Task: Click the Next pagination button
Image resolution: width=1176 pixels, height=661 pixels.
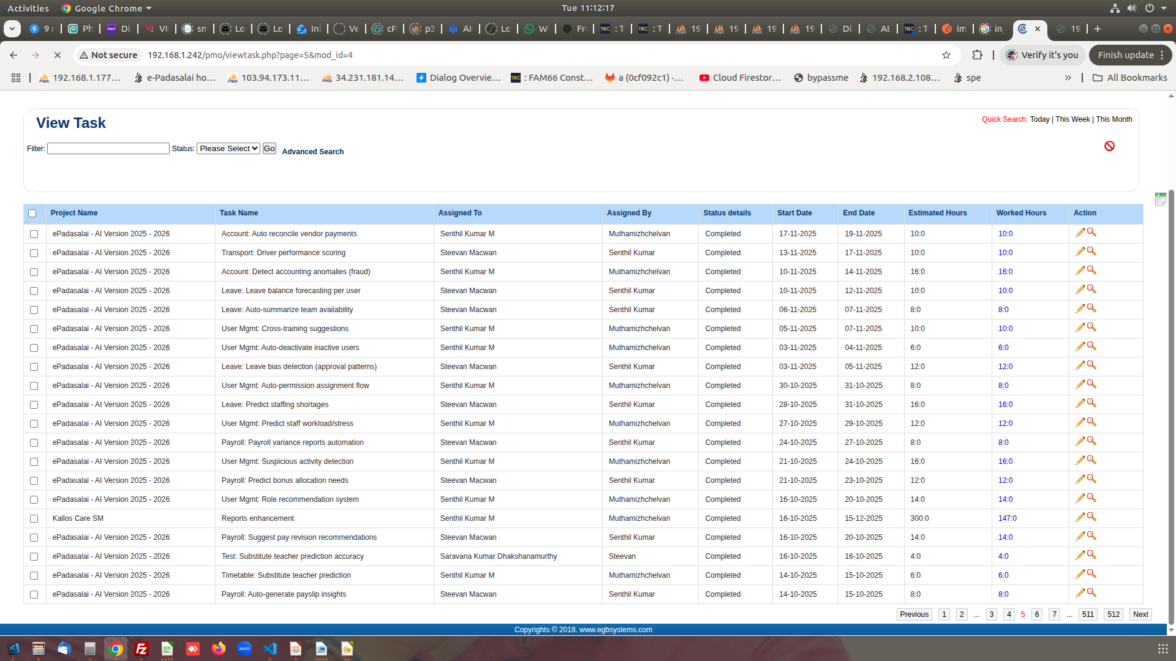Action: point(1140,614)
